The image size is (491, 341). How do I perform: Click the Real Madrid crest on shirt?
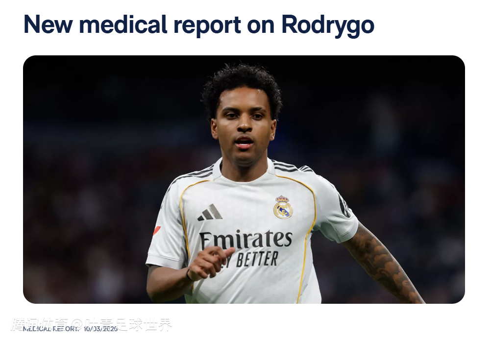(x=283, y=207)
